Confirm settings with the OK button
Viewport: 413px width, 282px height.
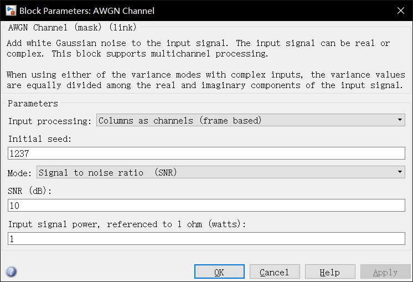pyautogui.click(x=219, y=271)
